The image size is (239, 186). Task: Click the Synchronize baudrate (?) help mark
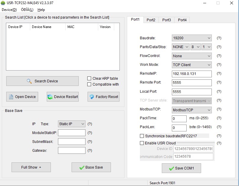219,136
